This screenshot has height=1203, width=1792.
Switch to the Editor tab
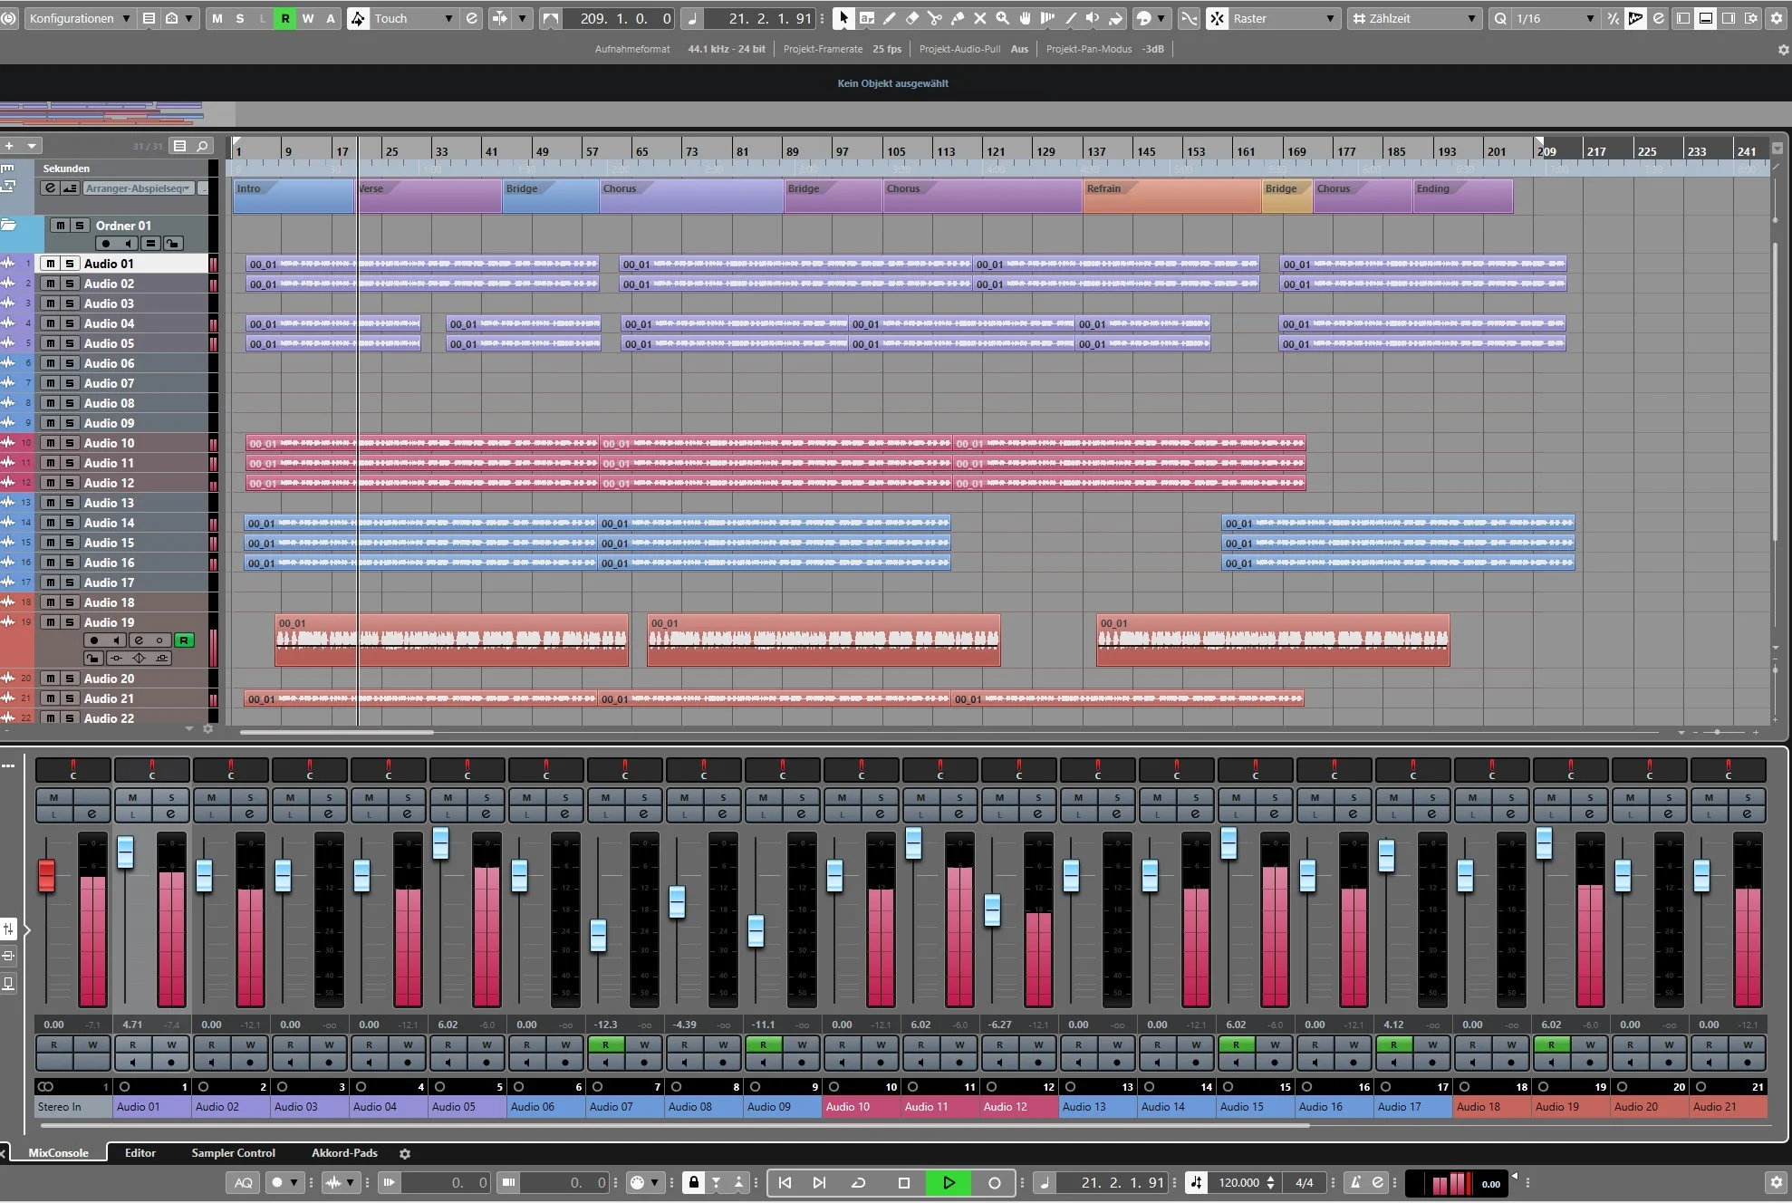click(x=140, y=1153)
